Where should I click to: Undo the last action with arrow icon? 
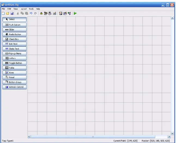click(31, 13)
